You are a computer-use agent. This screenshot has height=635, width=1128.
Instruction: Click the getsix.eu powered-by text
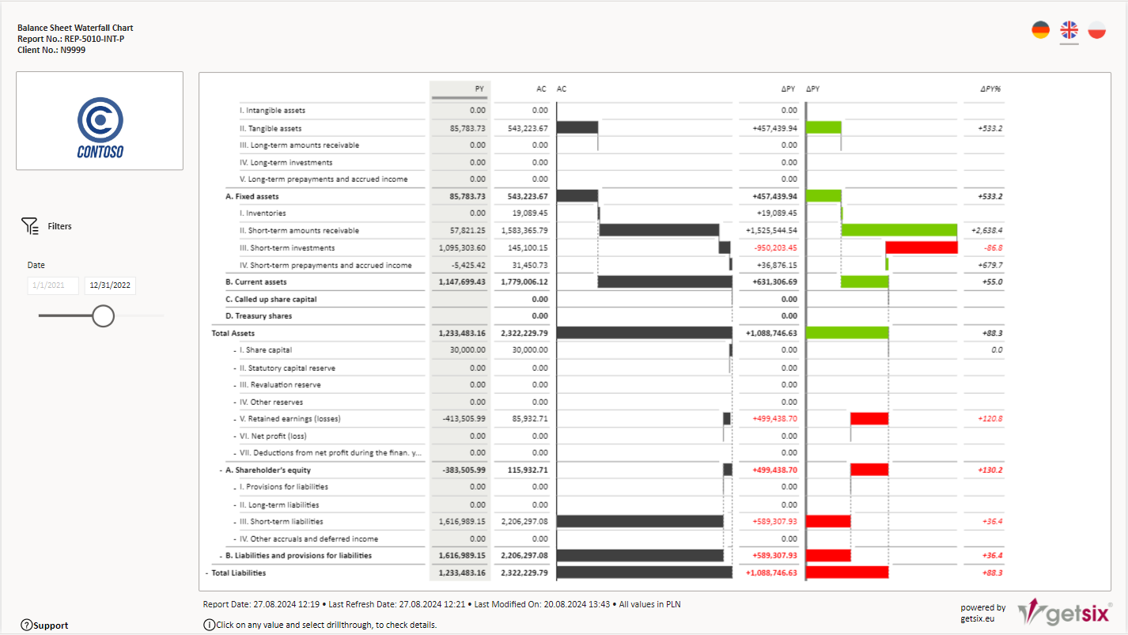pos(978,618)
